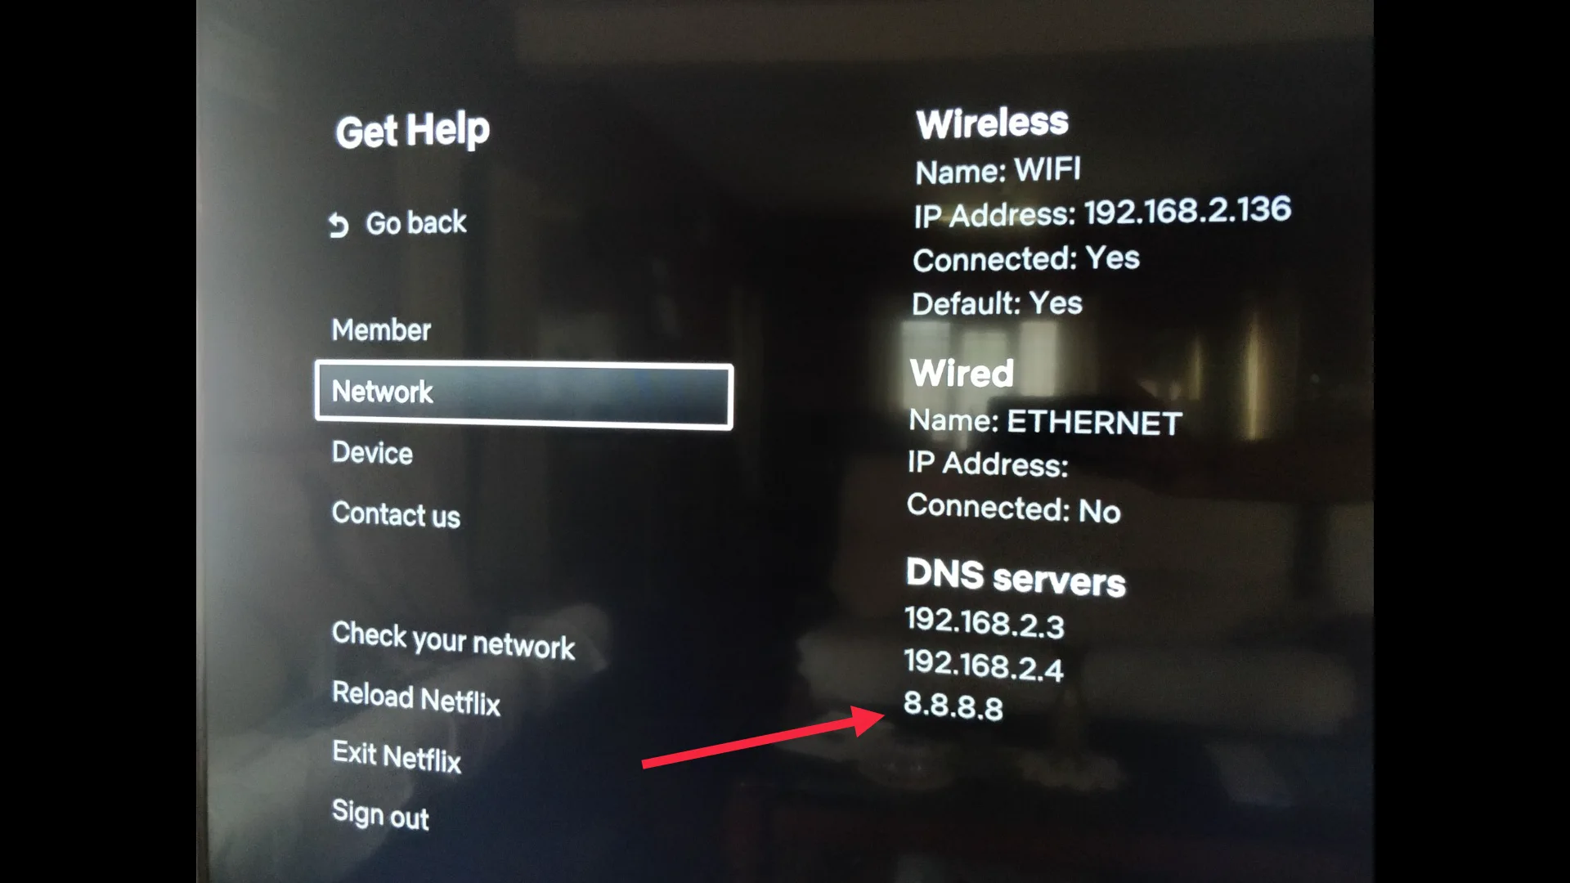
Task: Choose Exit Netflix
Action: pyautogui.click(x=397, y=756)
